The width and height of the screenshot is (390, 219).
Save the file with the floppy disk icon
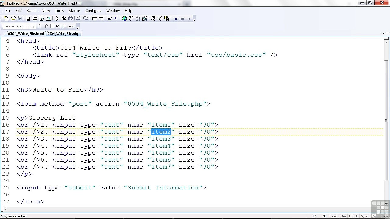[20, 19]
